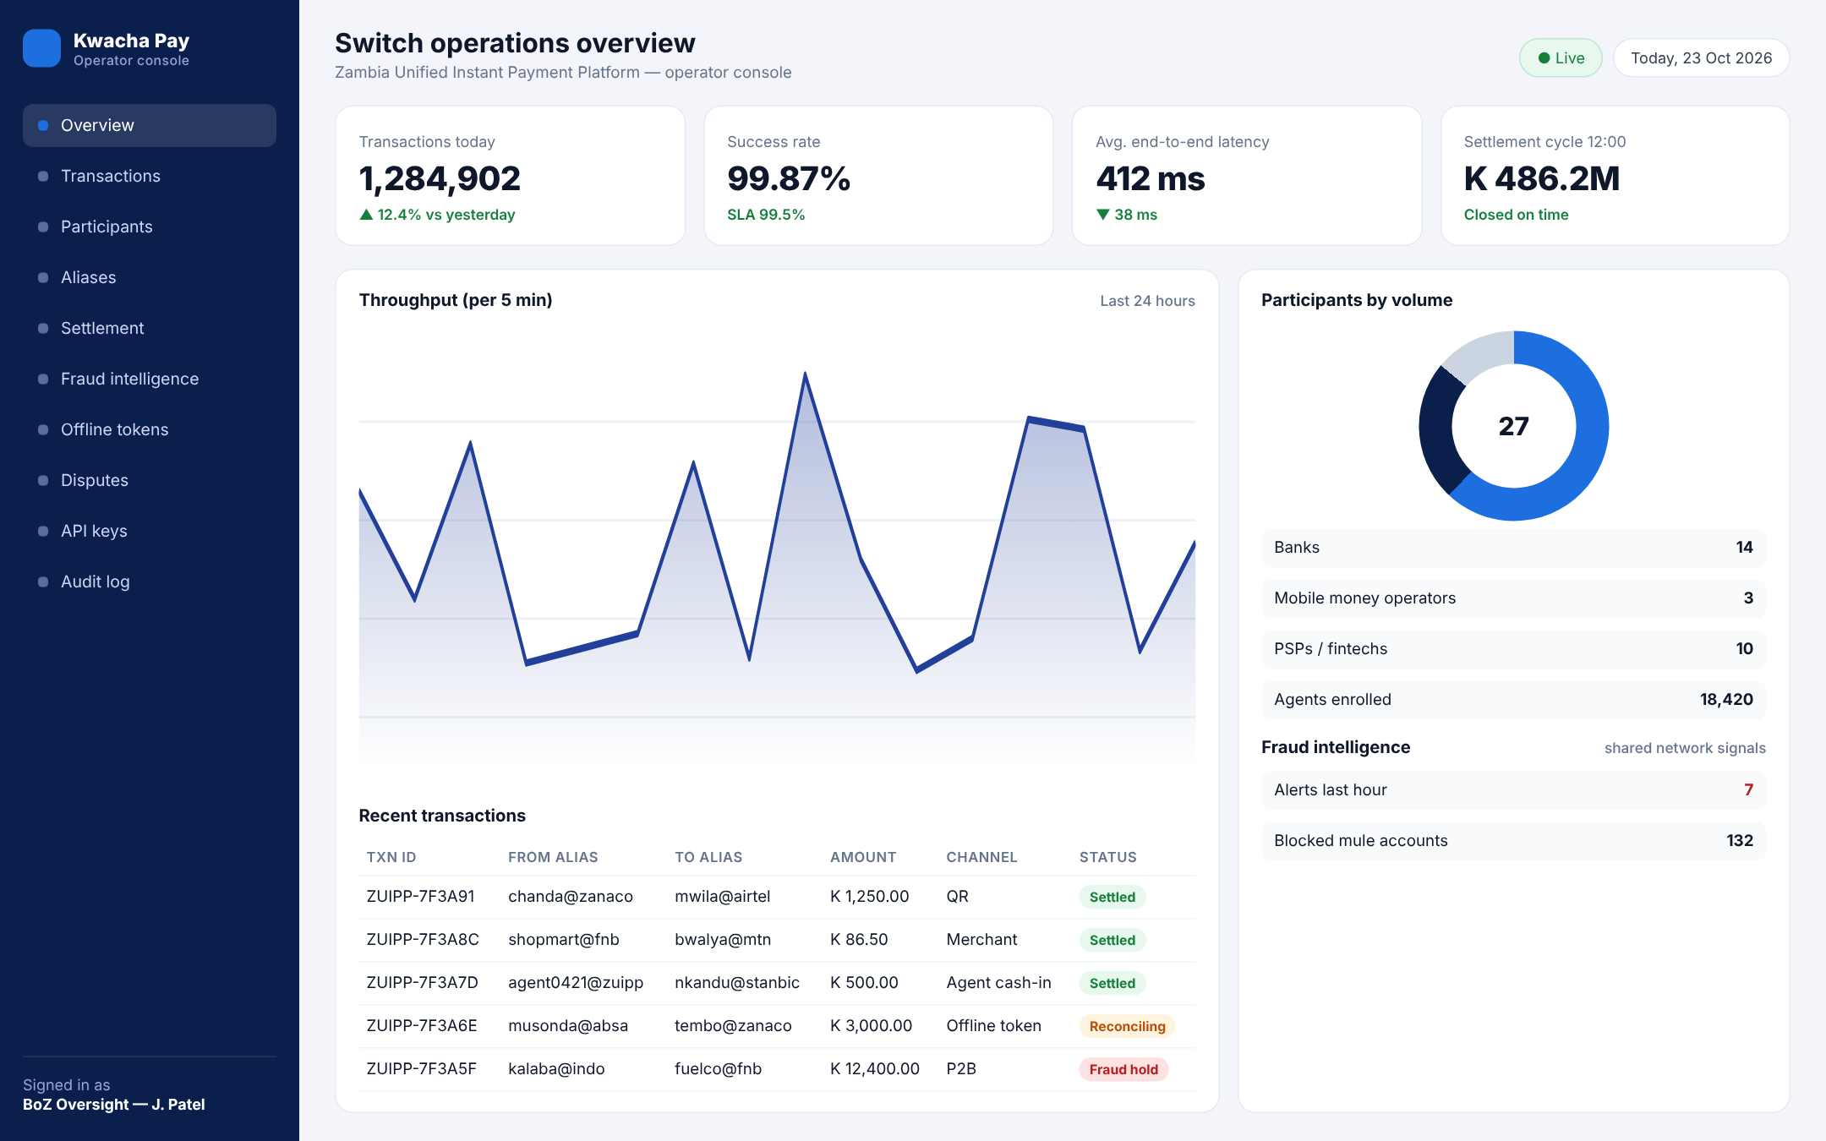Image resolution: width=1826 pixels, height=1141 pixels.
Task: View the Audit log
Action: (x=150, y=581)
